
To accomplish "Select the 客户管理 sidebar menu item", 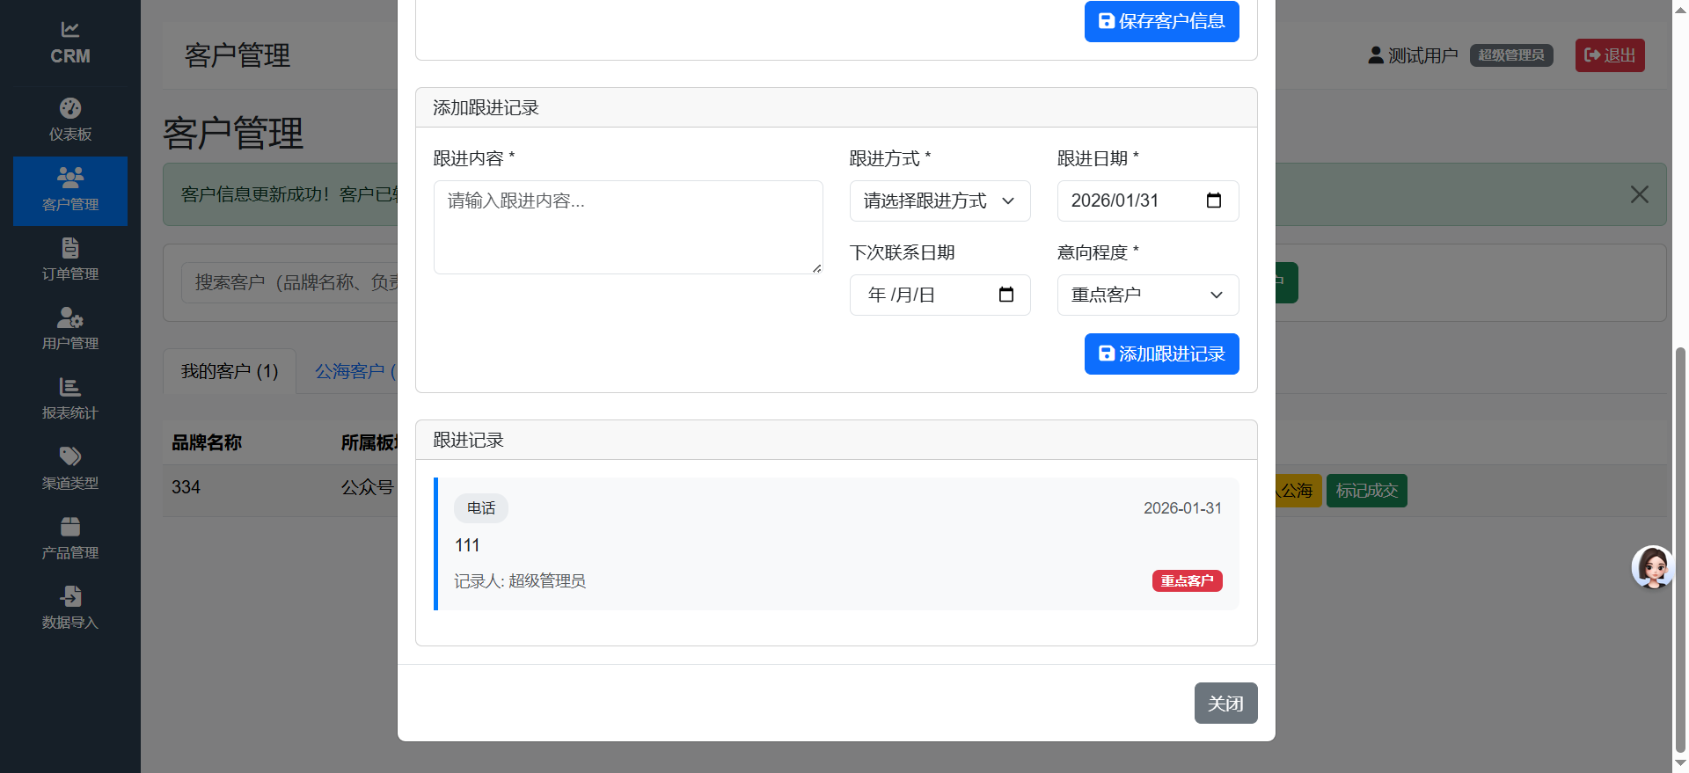I will 70,191.
